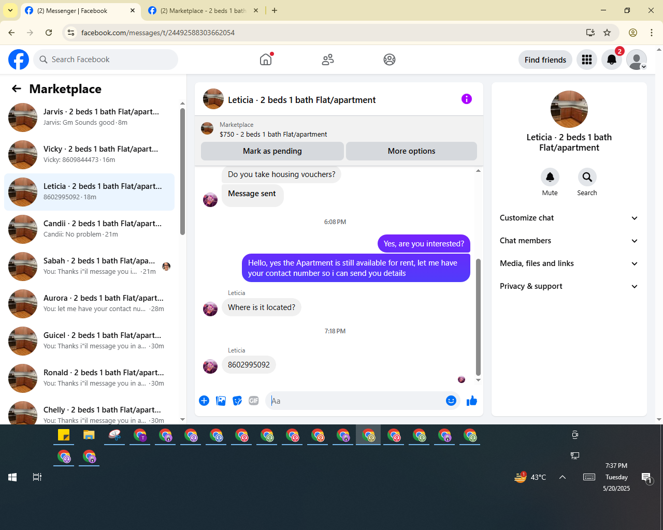Bookmark this page with the star
This screenshot has height=530, width=663.
pos(607,33)
